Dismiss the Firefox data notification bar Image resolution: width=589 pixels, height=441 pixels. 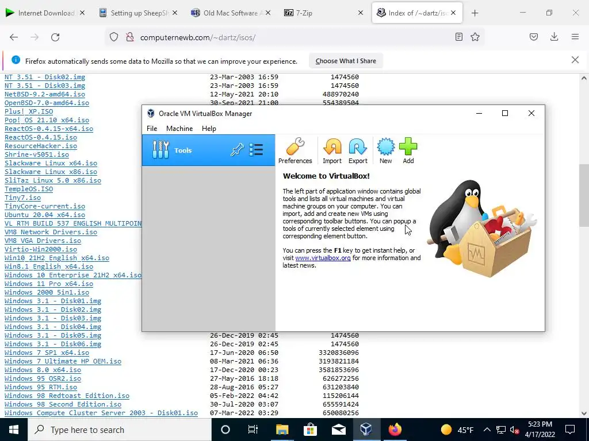pos(575,60)
